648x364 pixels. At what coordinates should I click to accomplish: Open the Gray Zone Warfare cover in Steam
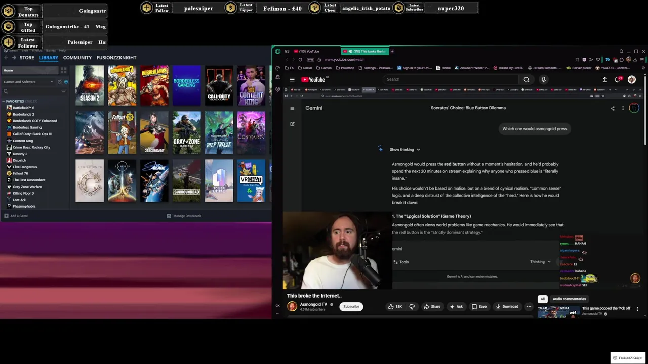pyautogui.click(x=186, y=132)
